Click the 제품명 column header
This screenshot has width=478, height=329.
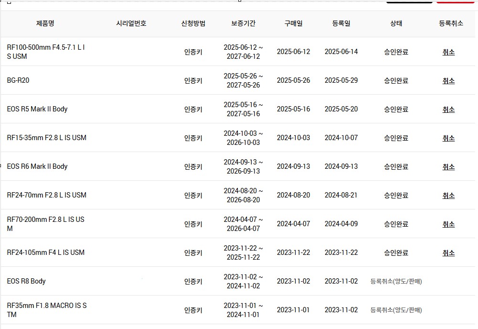(x=45, y=23)
